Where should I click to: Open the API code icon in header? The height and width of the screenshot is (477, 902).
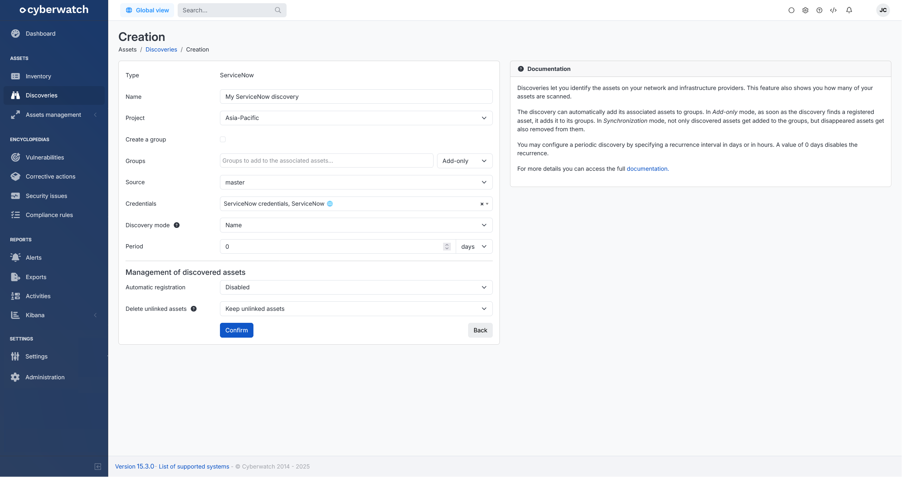(x=833, y=10)
